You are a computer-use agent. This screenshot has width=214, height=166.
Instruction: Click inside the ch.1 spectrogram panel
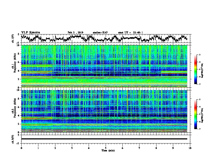(104, 66)
